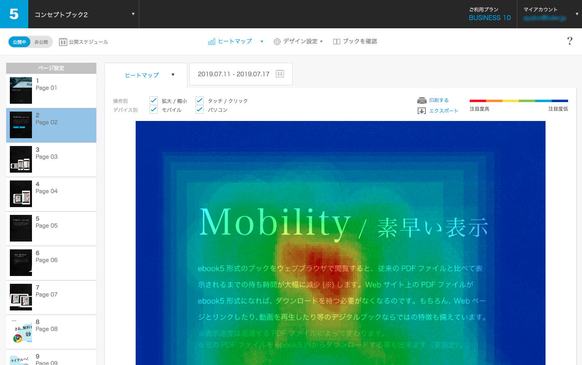Open dropdown arrow next to ヒートマップ toolbar
This screenshot has width=582, height=365.
pyautogui.click(x=261, y=41)
